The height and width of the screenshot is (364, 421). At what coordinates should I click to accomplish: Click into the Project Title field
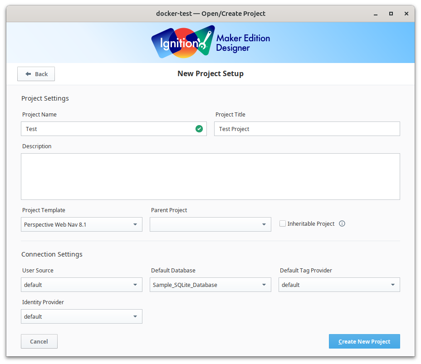[x=307, y=129]
